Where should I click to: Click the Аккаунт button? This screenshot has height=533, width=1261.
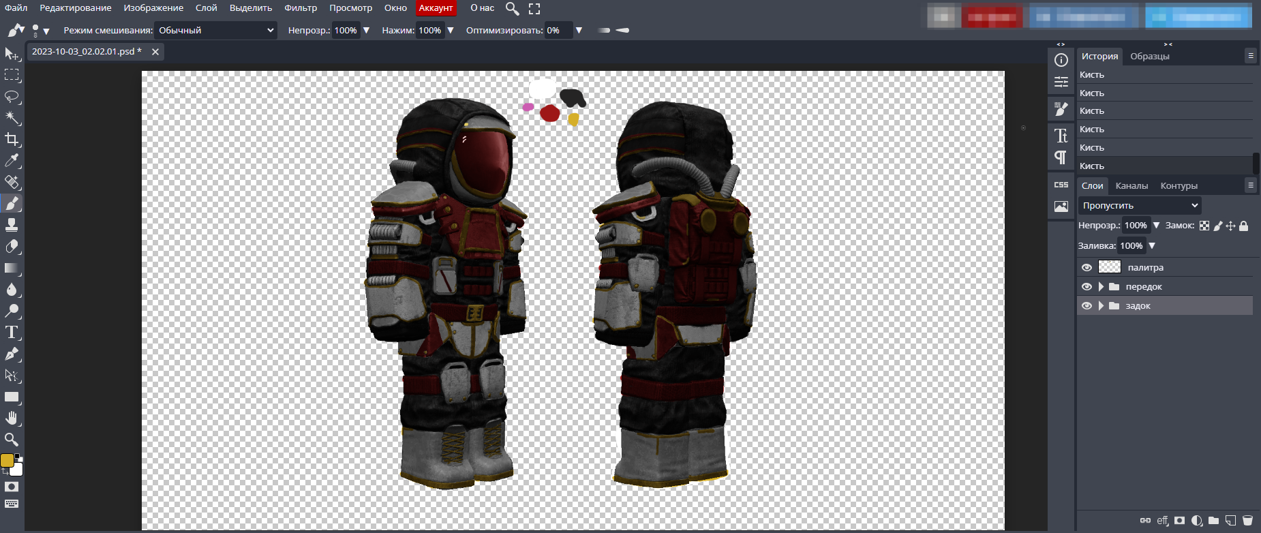point(436,8)
